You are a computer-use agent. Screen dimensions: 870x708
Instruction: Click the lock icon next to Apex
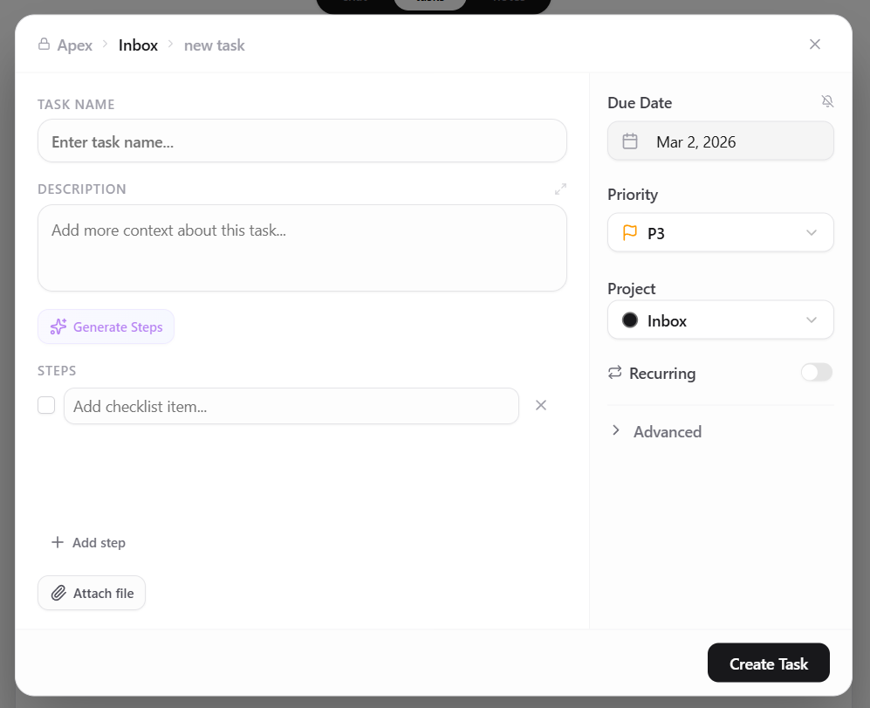pyautogui.click(x=42, y=45)
